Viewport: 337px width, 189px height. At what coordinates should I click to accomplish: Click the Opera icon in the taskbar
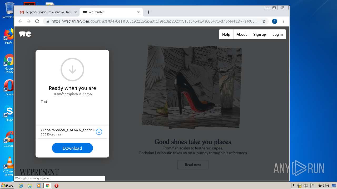(56, 186)
